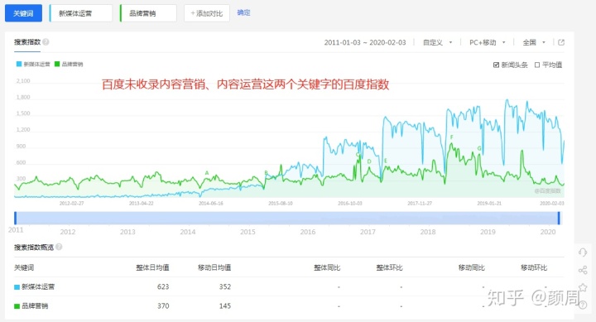Click news marker G on the chart
This screenshot has width=596, height=322.
point(479,148)
